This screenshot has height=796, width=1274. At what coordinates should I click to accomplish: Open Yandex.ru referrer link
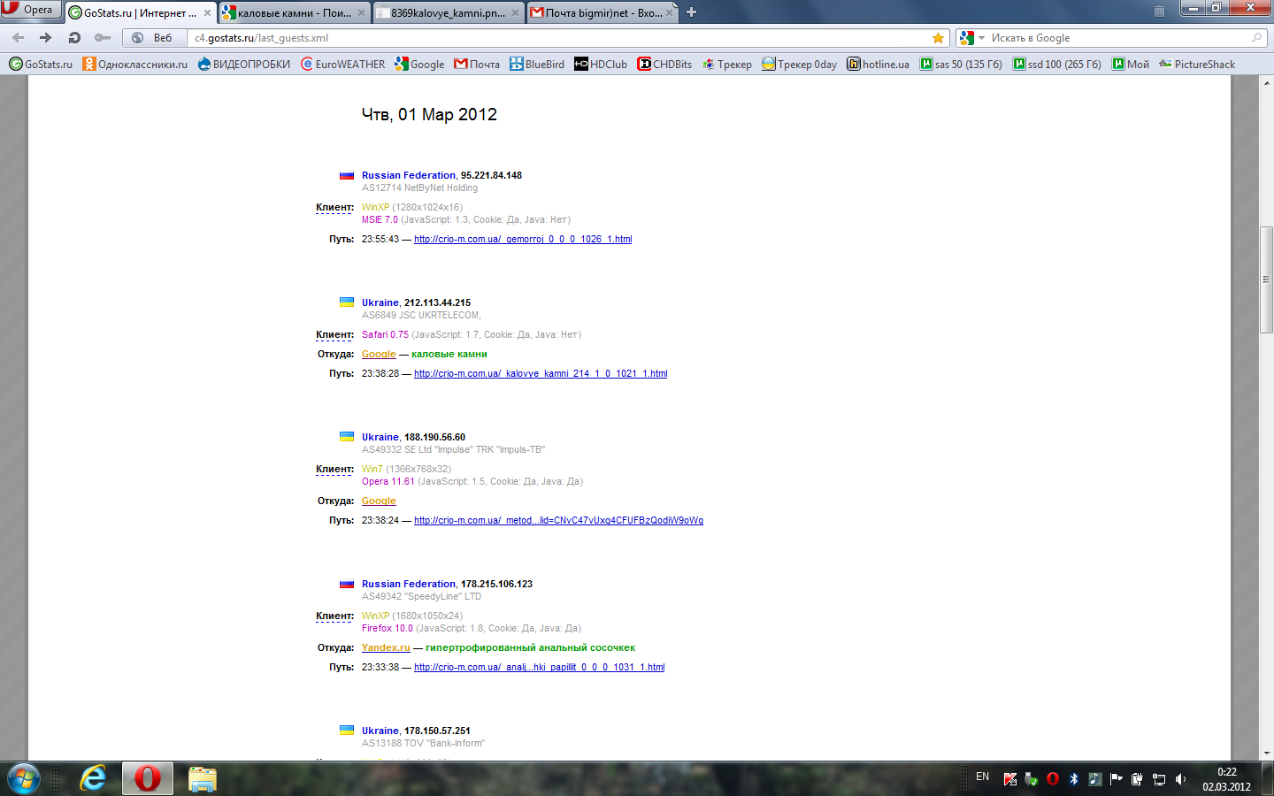coord(386,647)
